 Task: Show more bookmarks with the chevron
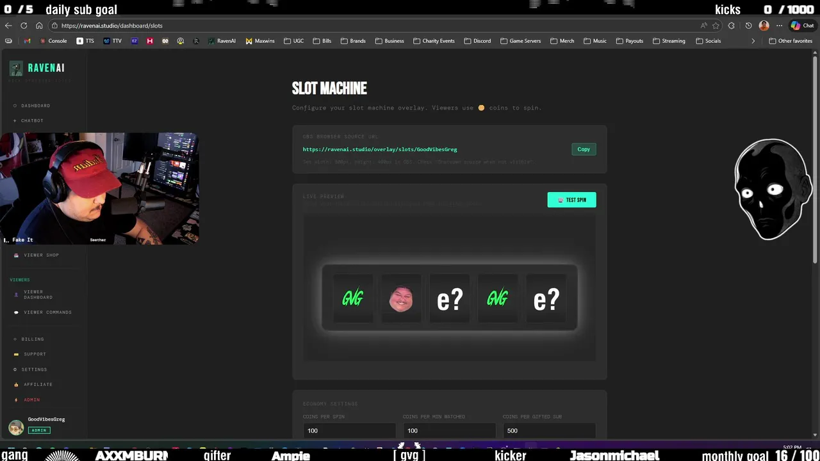pyautogui.click(x=753, y=41)
